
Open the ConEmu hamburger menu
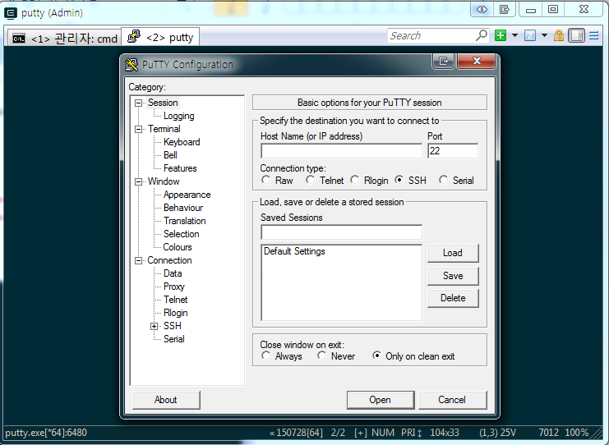pos(594,35)
